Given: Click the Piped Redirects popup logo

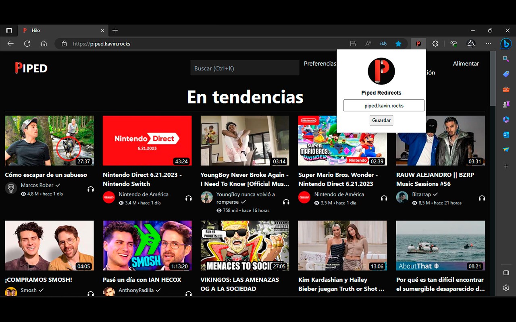Looking at the screenshot, I should point(381,71).
